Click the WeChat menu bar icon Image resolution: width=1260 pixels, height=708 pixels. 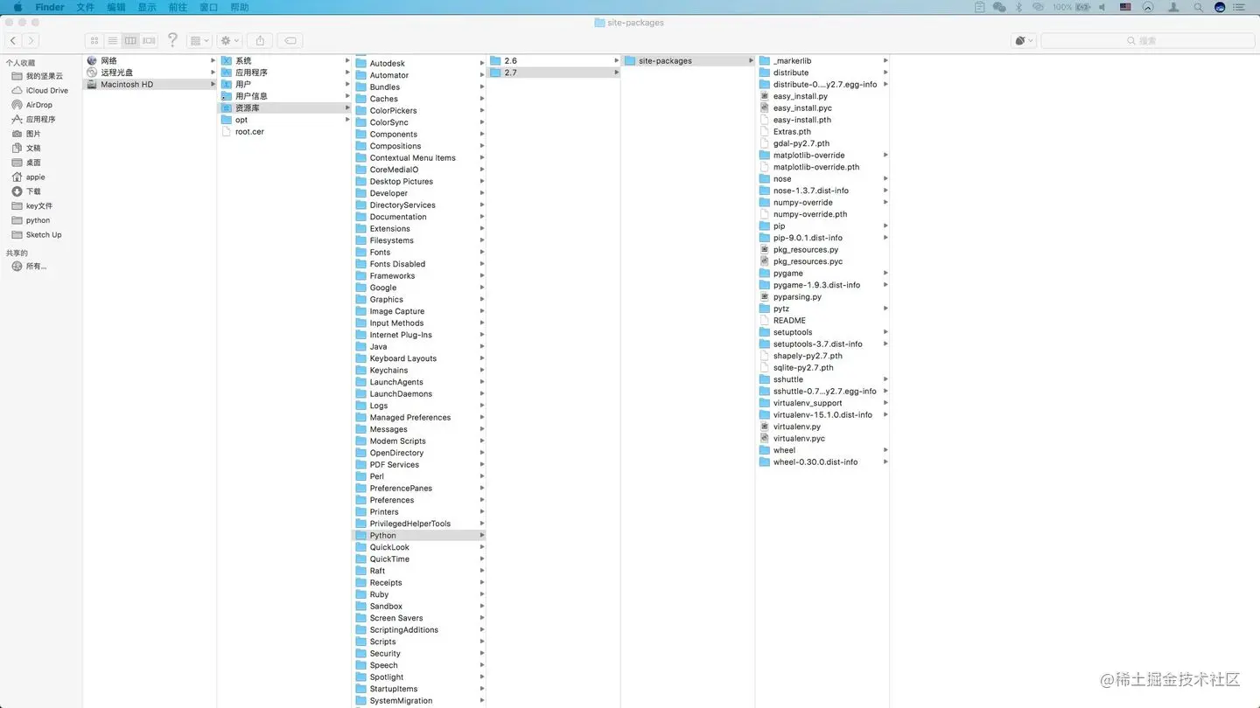[x=999, y=7]
